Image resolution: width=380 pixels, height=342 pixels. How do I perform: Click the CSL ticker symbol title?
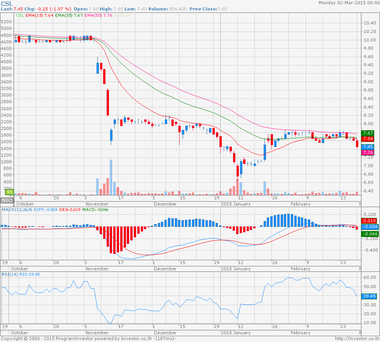(7, 3)
